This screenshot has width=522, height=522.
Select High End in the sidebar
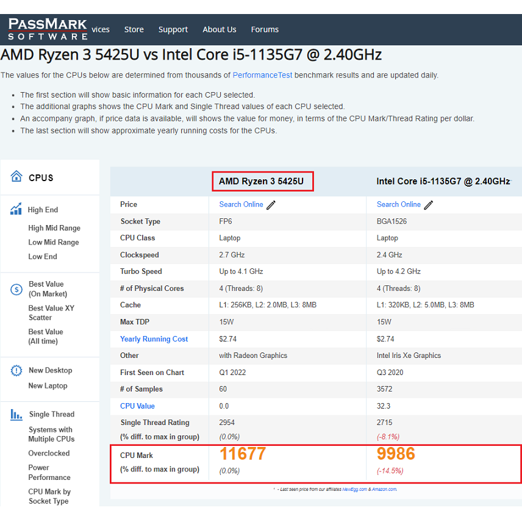click(x=43, y=210)
